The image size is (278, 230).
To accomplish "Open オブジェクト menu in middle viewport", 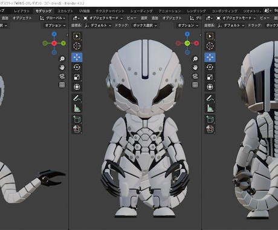I will tap(172, 18).
